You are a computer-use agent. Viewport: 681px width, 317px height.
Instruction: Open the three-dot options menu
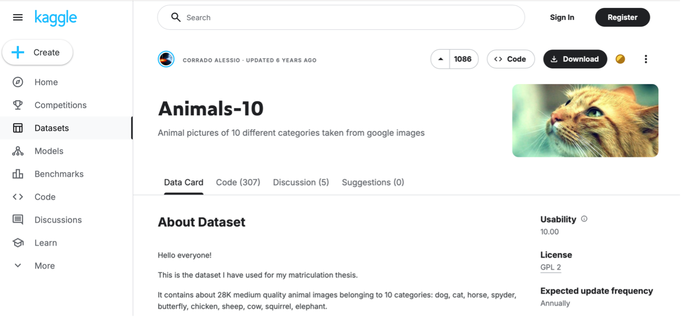[645, 59]
